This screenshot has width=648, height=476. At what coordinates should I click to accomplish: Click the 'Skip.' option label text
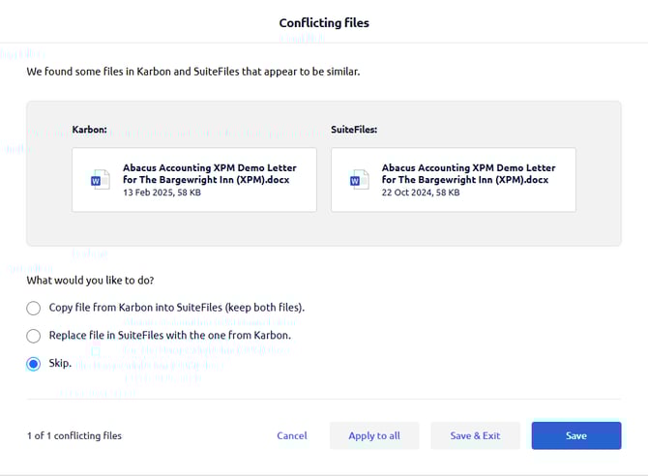[60, 364]
